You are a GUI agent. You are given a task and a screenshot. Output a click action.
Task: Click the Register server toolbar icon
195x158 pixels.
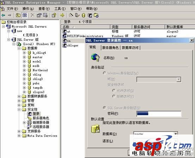pyautogui.click(x=77, y=15)
